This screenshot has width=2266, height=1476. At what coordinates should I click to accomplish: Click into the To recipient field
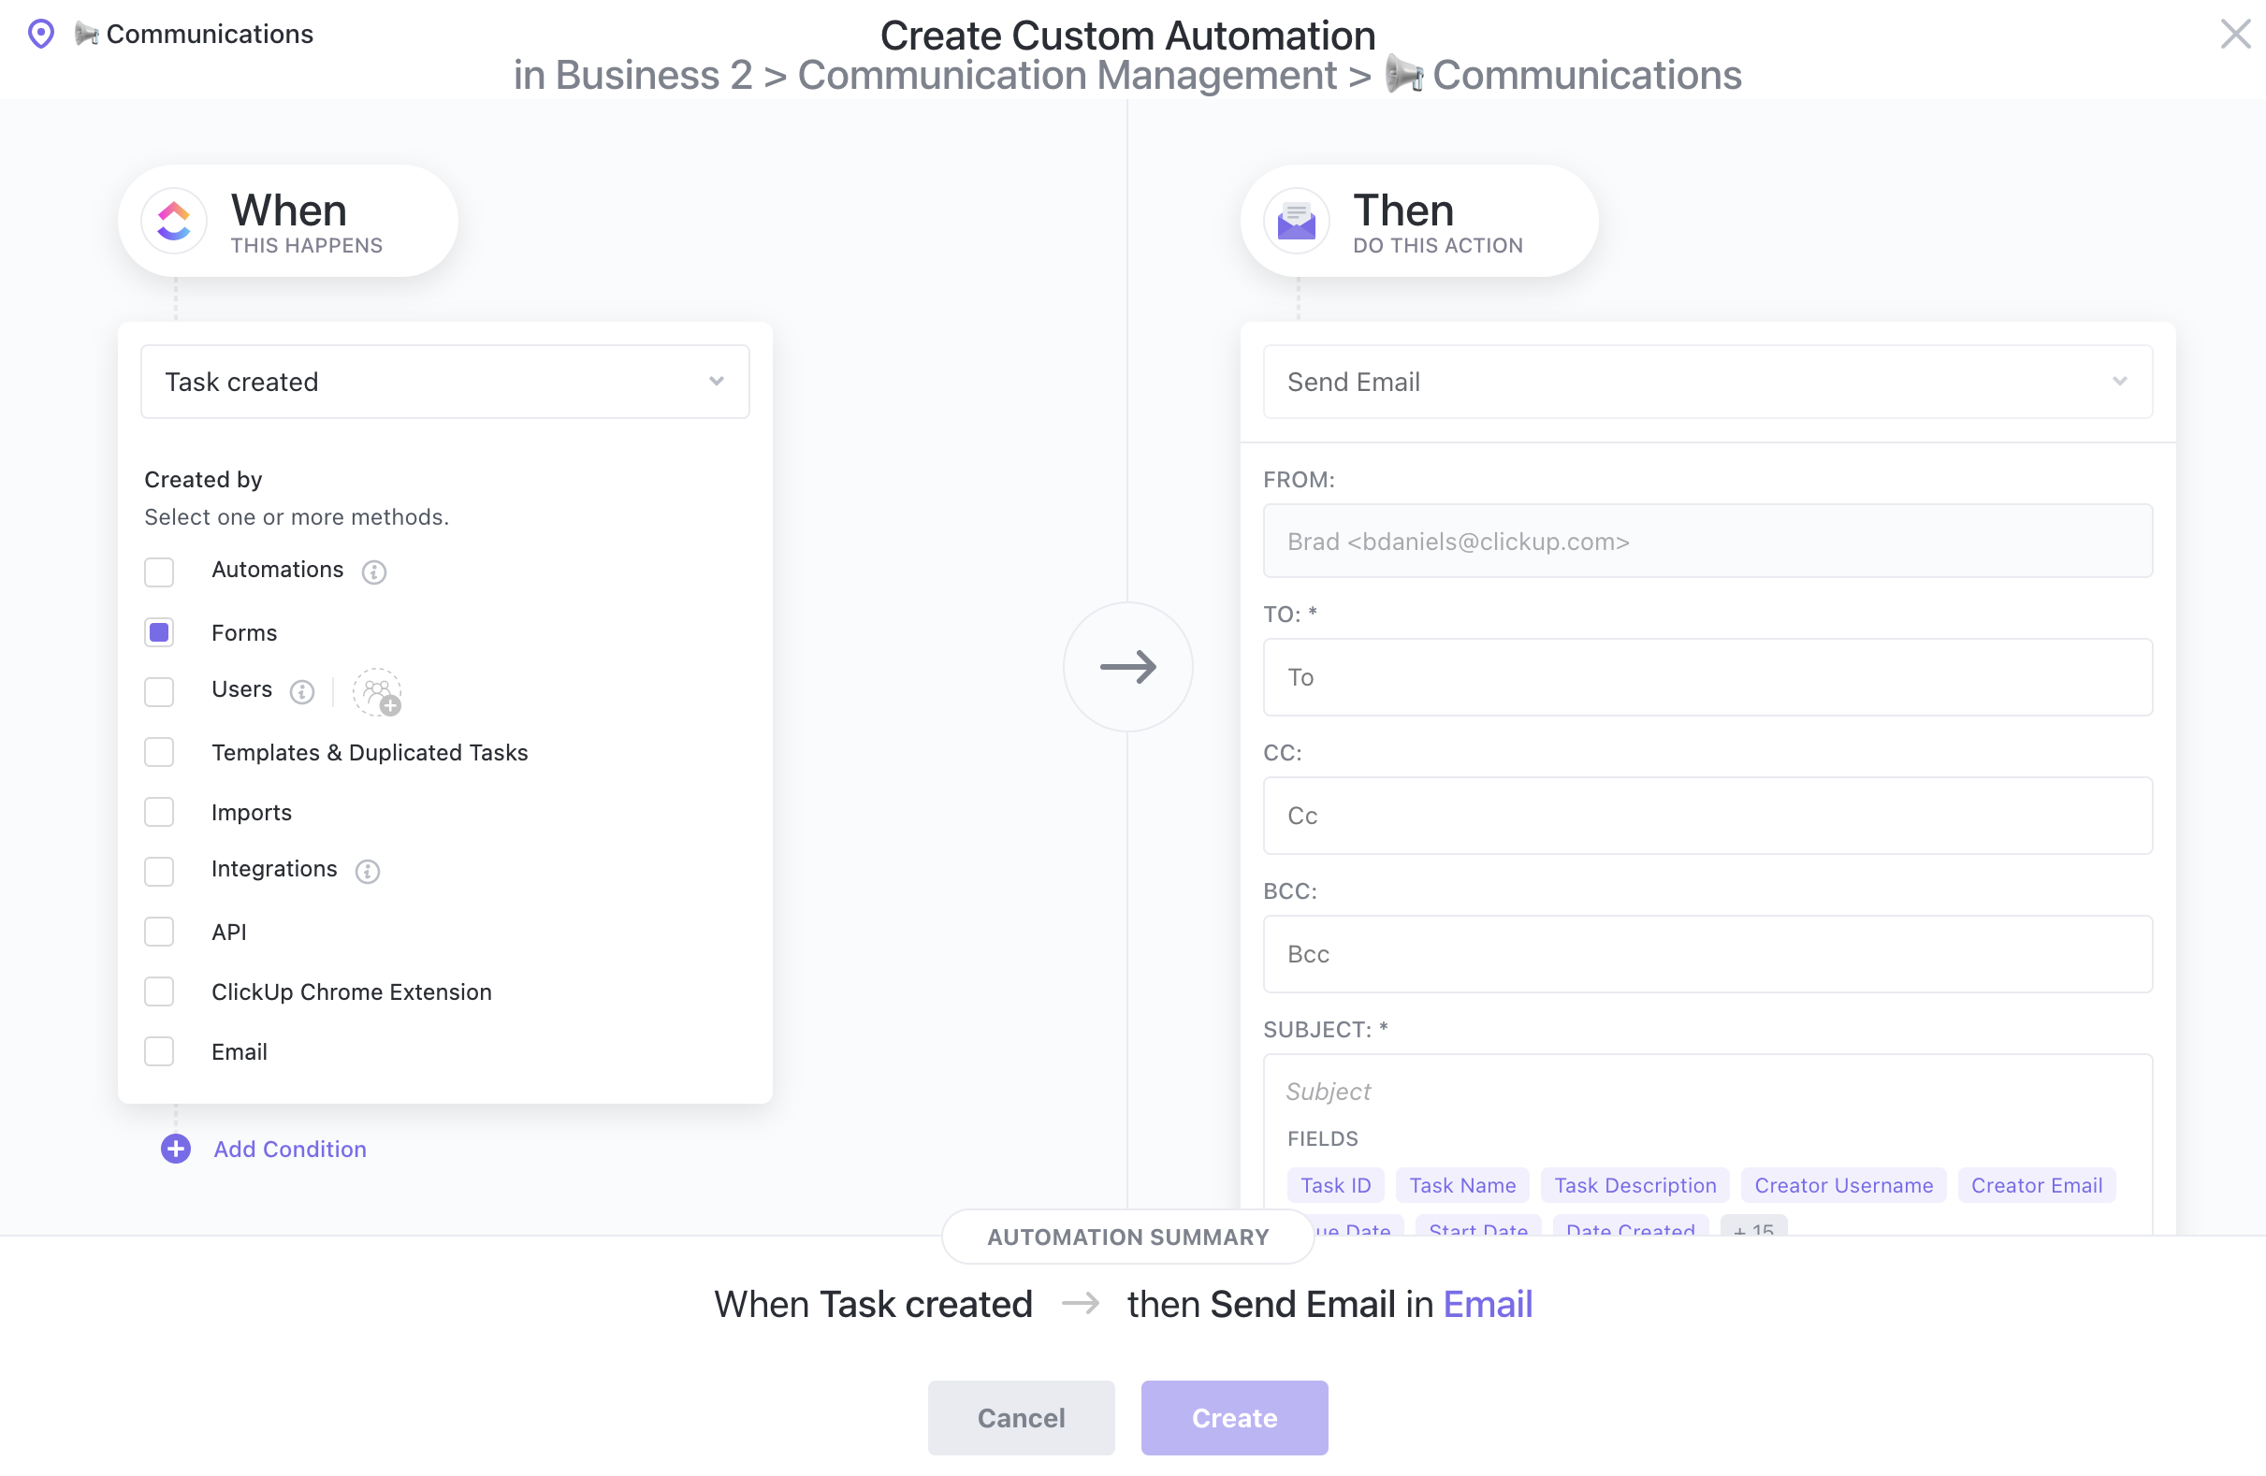(x=1707, y=676)
